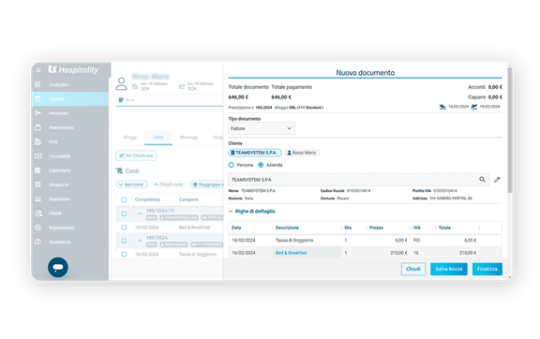540x339 pixels.
Task: Click the Tassa di Soggiorno detail row
Action: click(x=365, y=241)
